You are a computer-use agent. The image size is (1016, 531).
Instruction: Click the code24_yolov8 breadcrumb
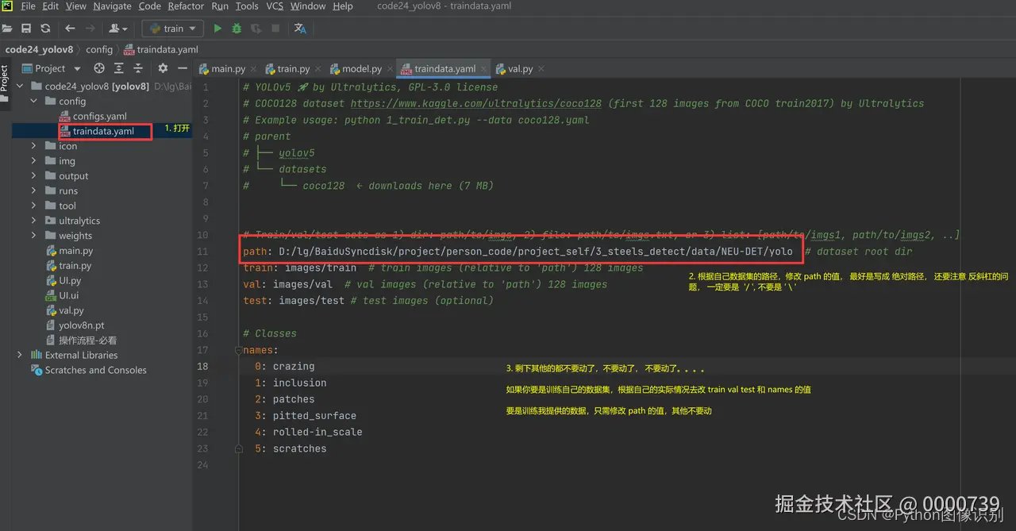39,49
